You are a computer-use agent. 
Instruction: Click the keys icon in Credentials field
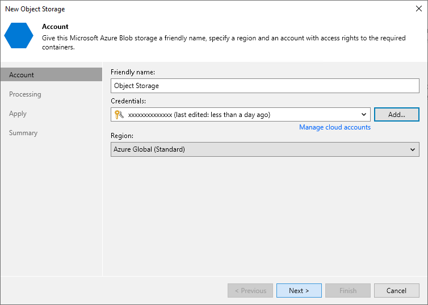coord(119,115)
